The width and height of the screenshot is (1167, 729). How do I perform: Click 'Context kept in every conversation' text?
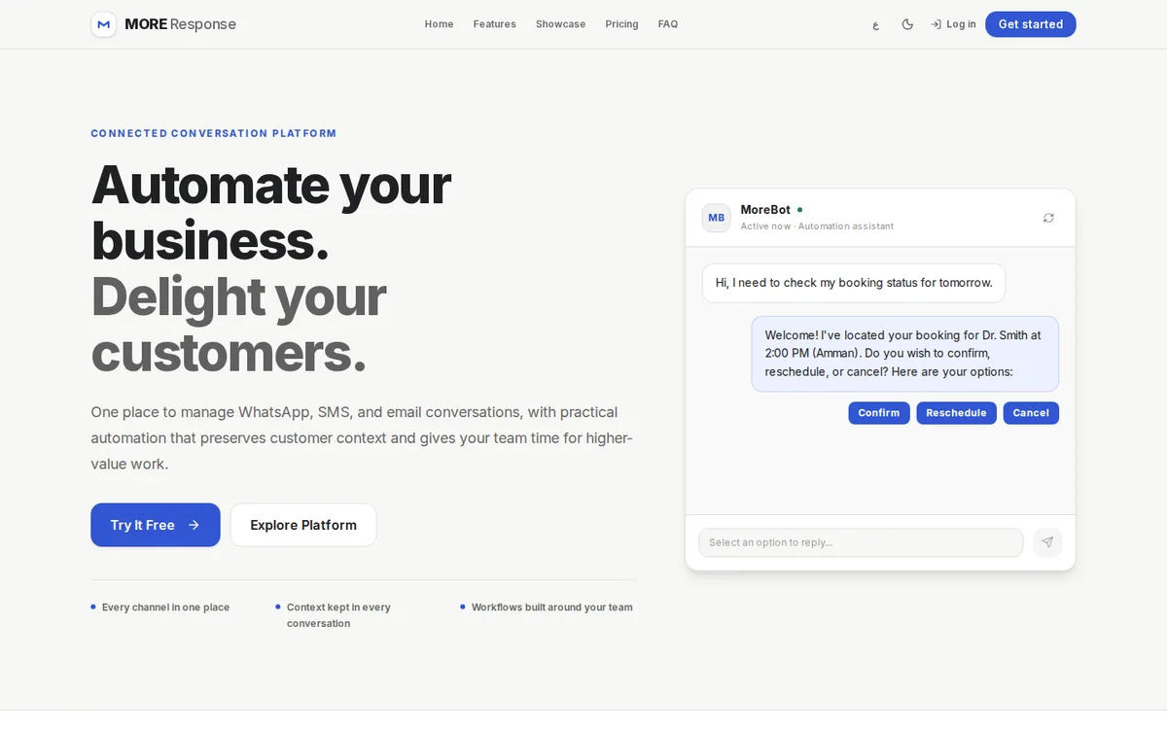pos(338,615)
